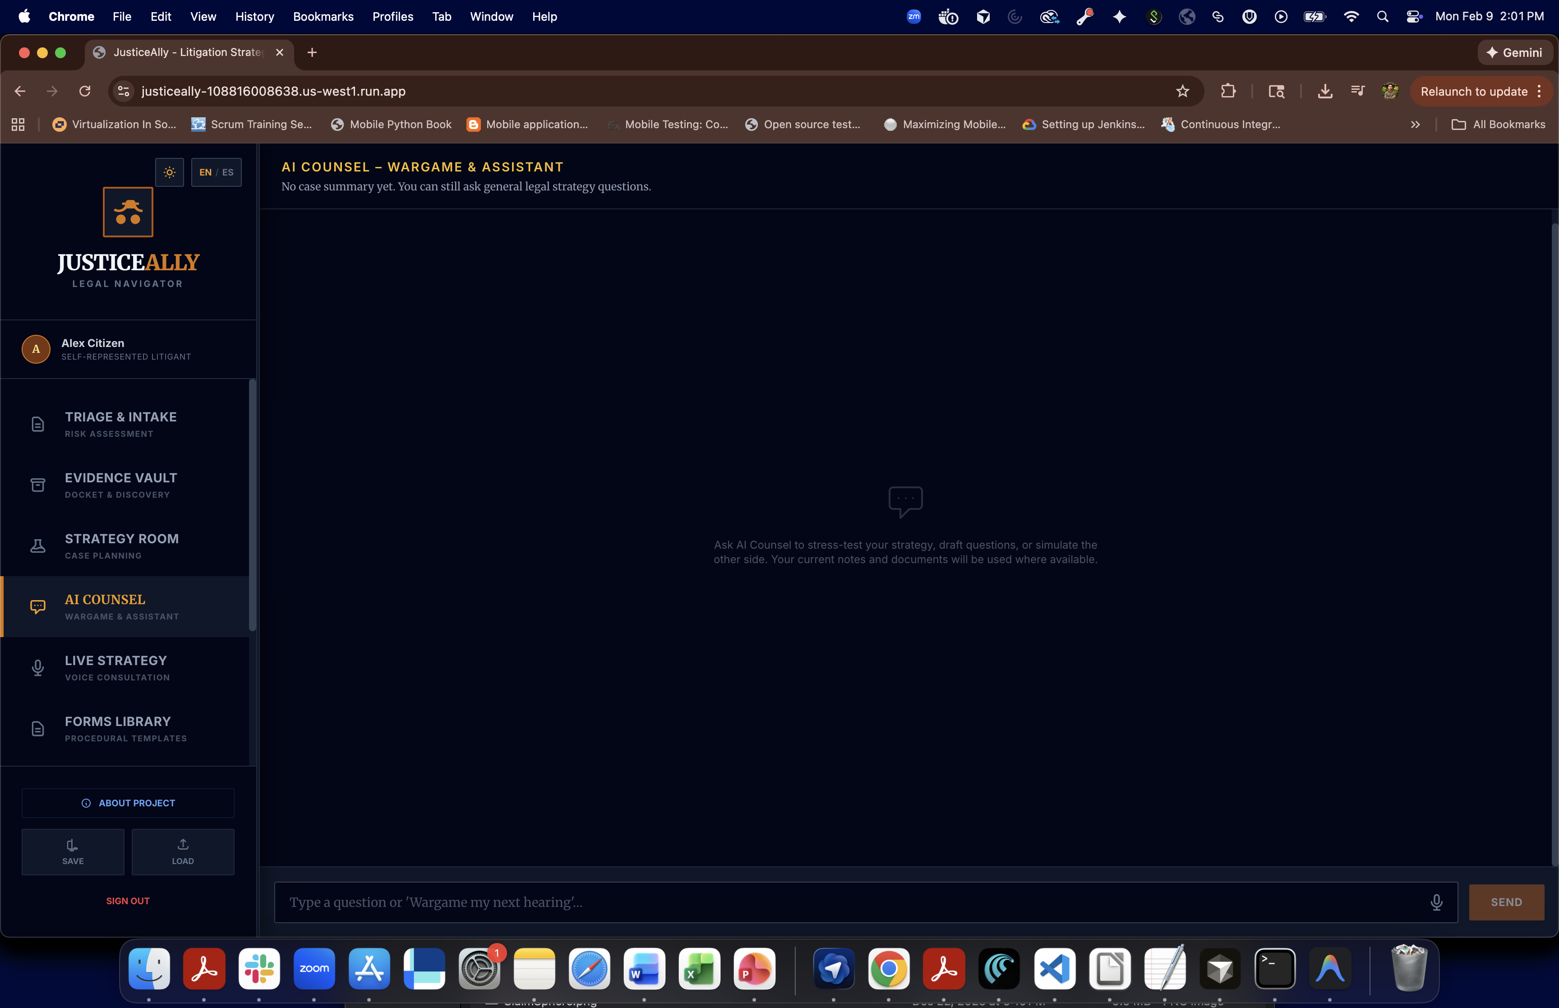Open Chrome three-dot menu beside Relaunch

(x=1539, y=91)
